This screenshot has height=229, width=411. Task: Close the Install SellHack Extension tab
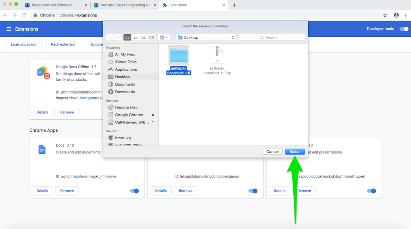86,5
